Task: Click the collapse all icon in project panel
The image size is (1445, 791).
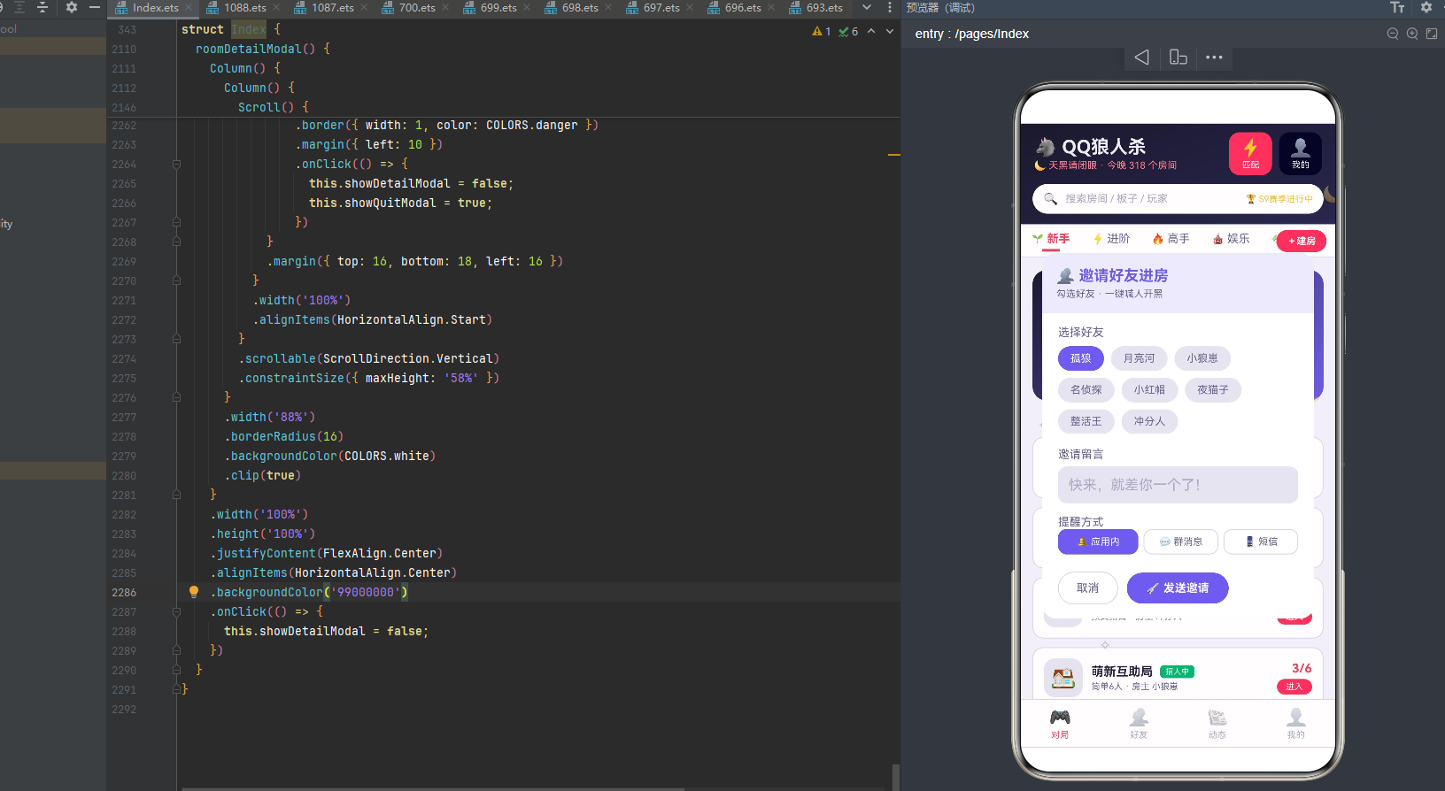Action: tap(42, 7)
